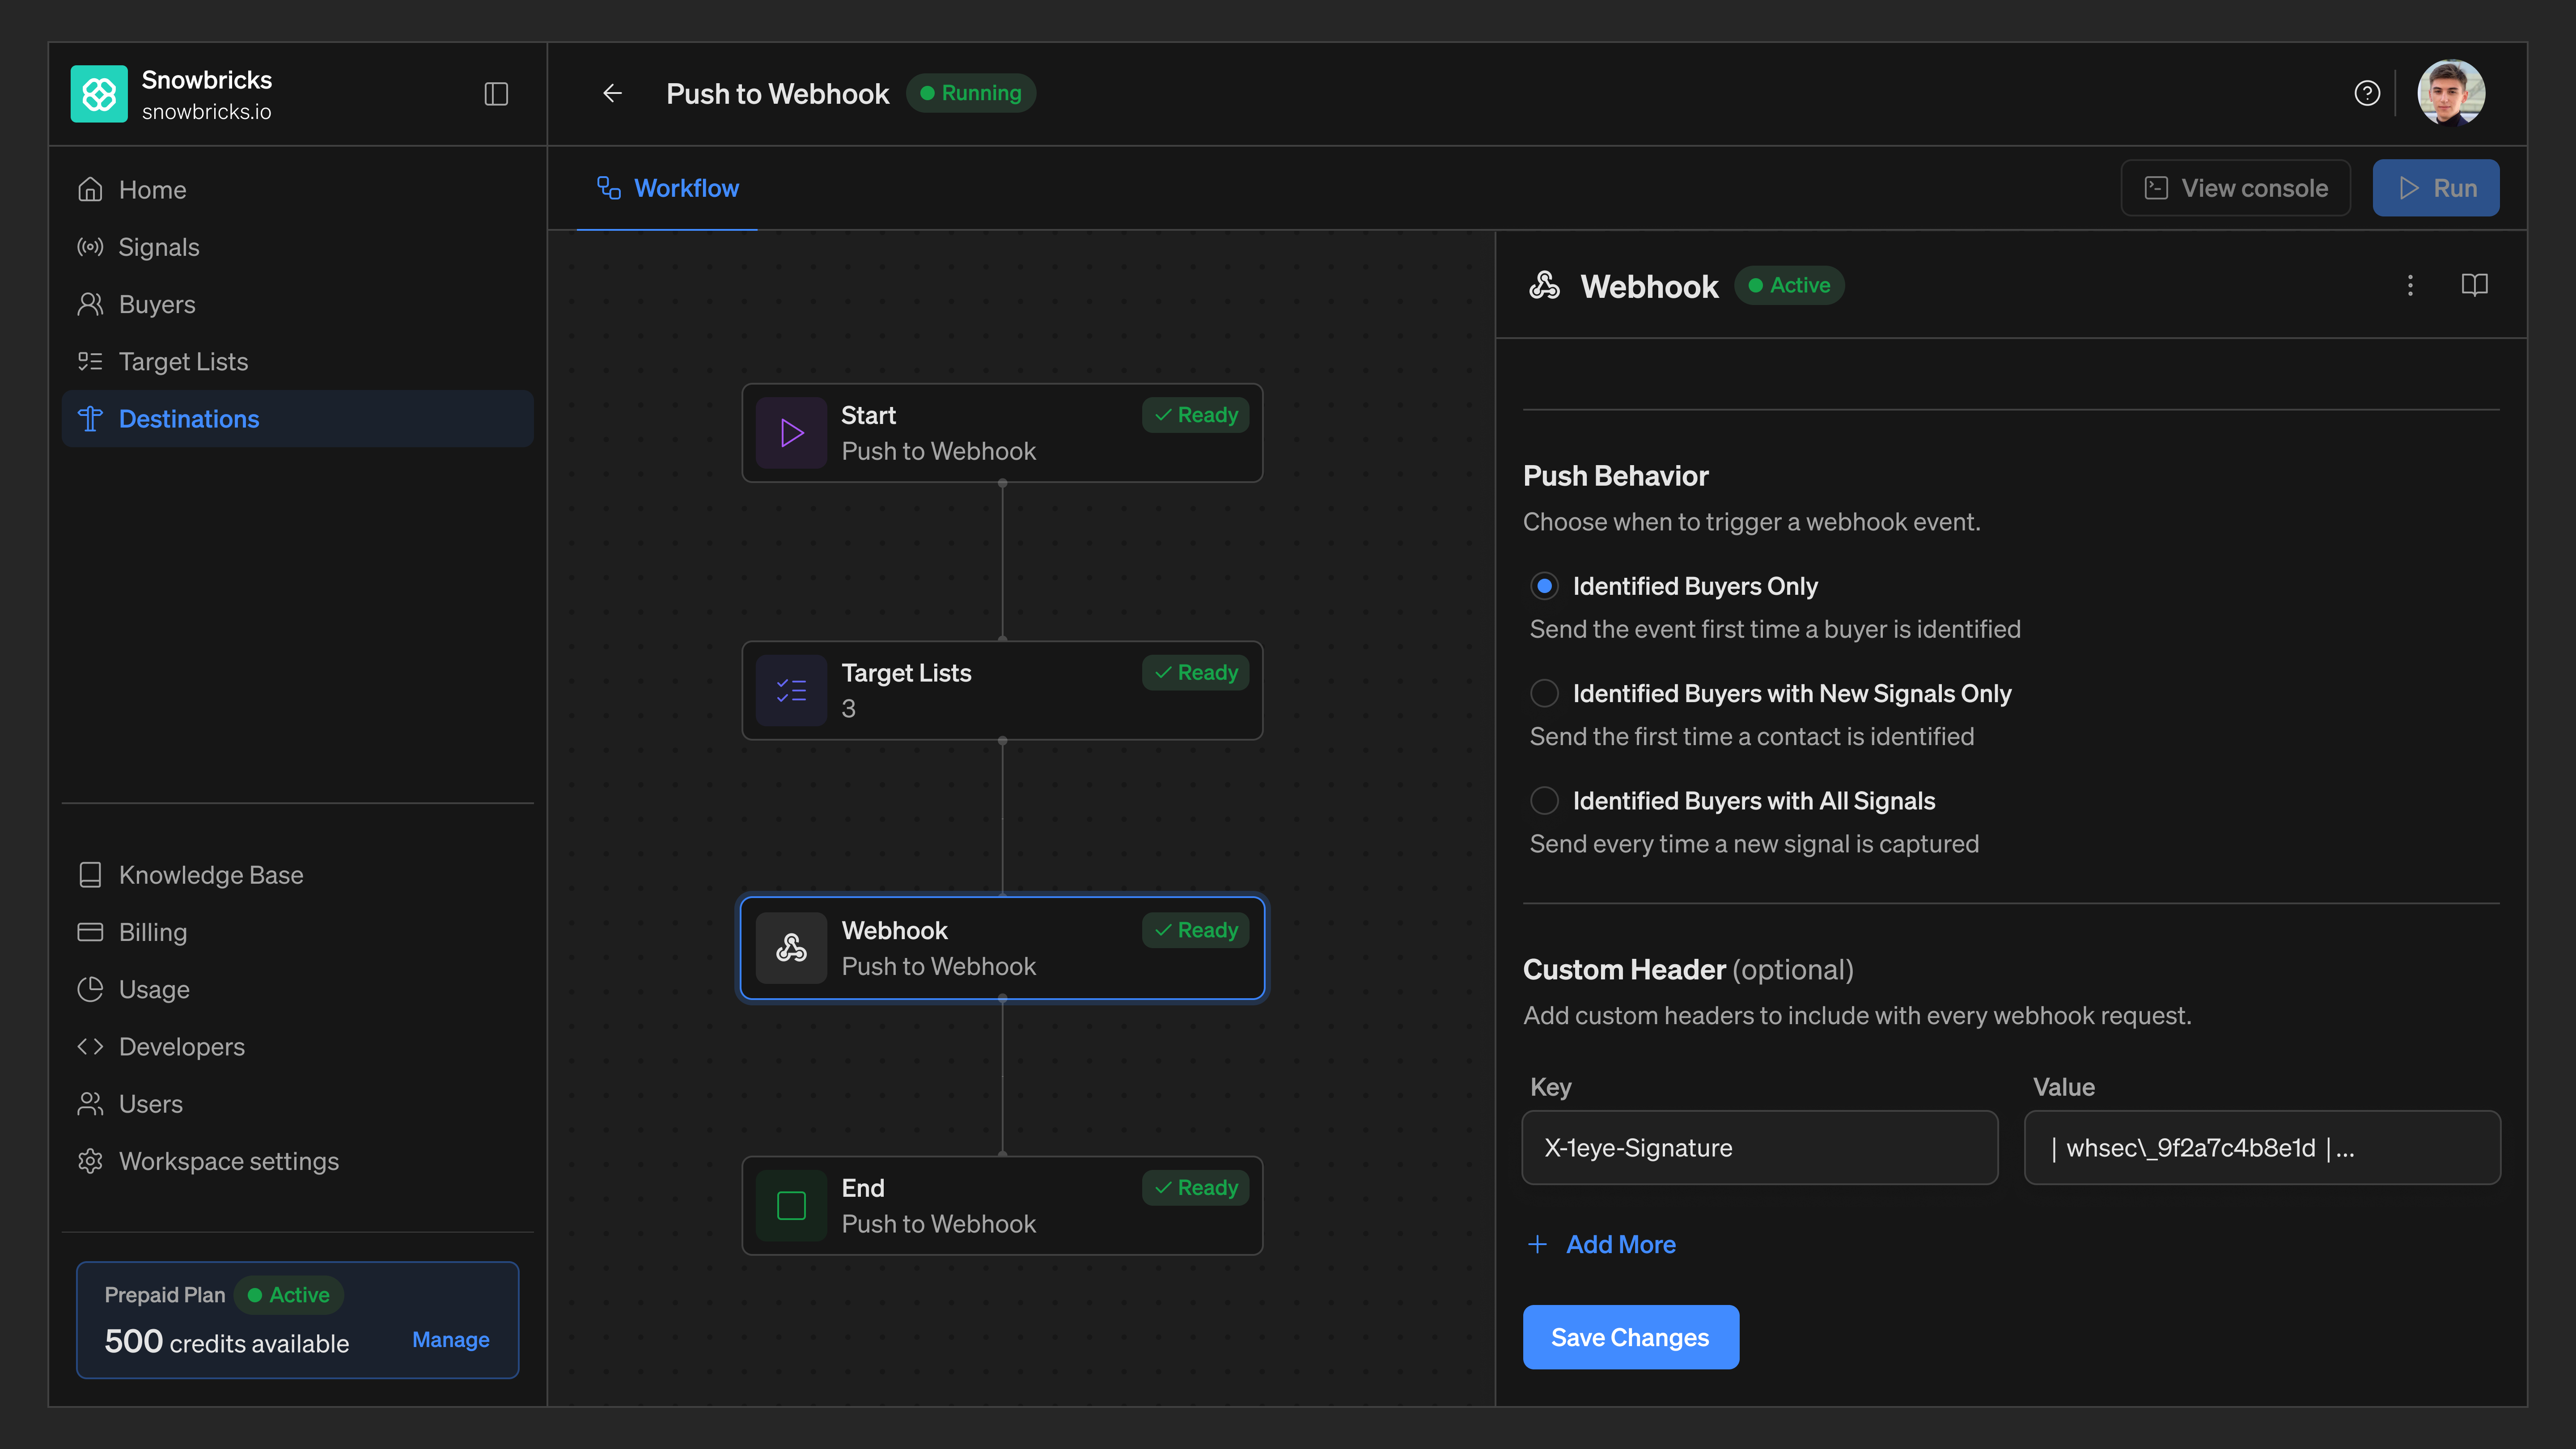2576x1449 pixels.
Task: Click Ready badge on End node
Action: [1195, 1188]
